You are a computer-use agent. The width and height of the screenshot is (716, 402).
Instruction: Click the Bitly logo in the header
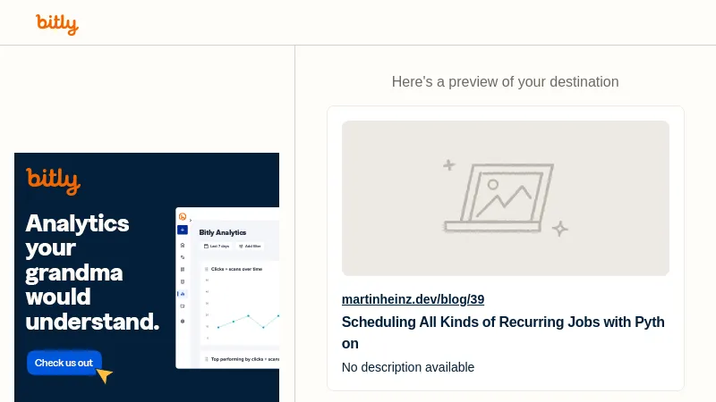coord(57,24)
